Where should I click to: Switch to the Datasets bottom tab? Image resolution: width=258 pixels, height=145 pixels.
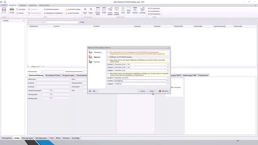(66, 138)
